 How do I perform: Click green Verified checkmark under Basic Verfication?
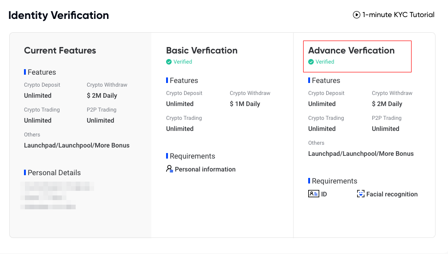pos(169,62)
